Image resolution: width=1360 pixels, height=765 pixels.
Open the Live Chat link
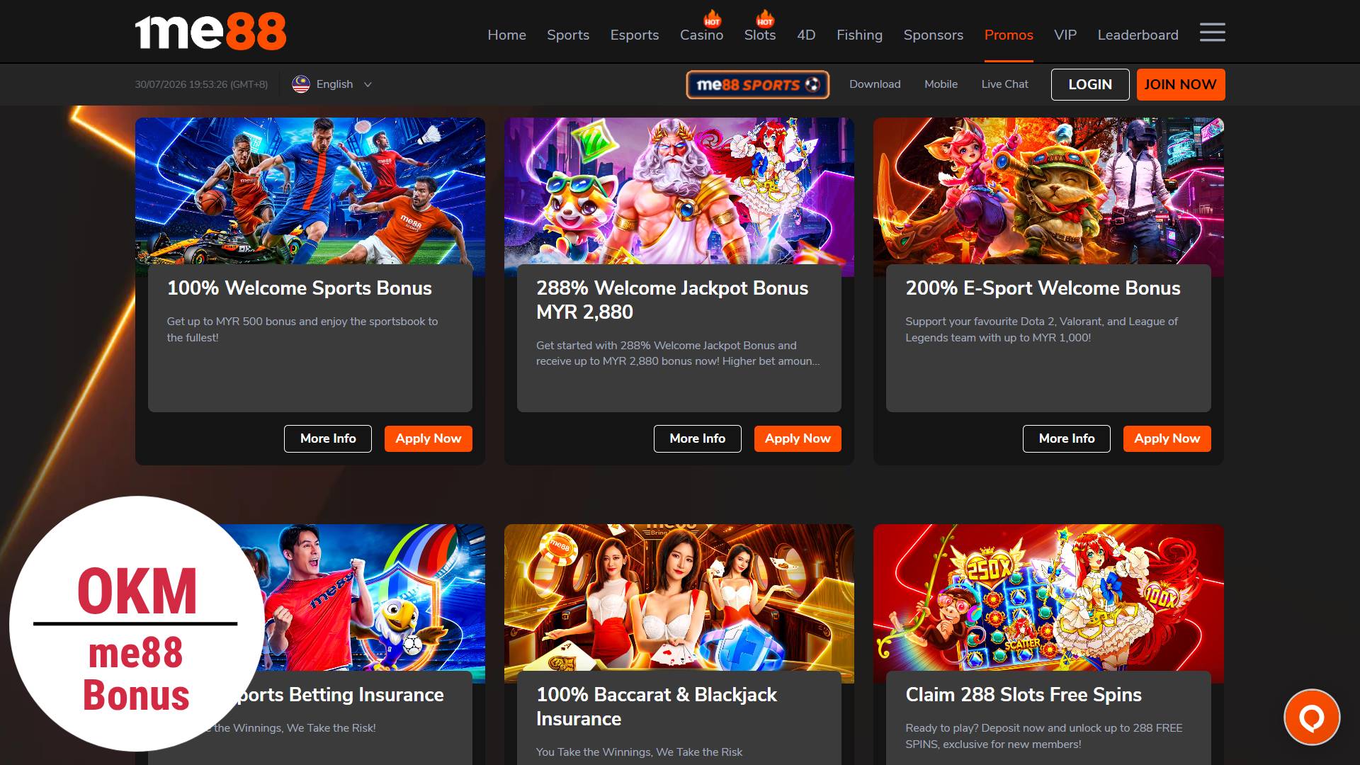click(1004, 84)
